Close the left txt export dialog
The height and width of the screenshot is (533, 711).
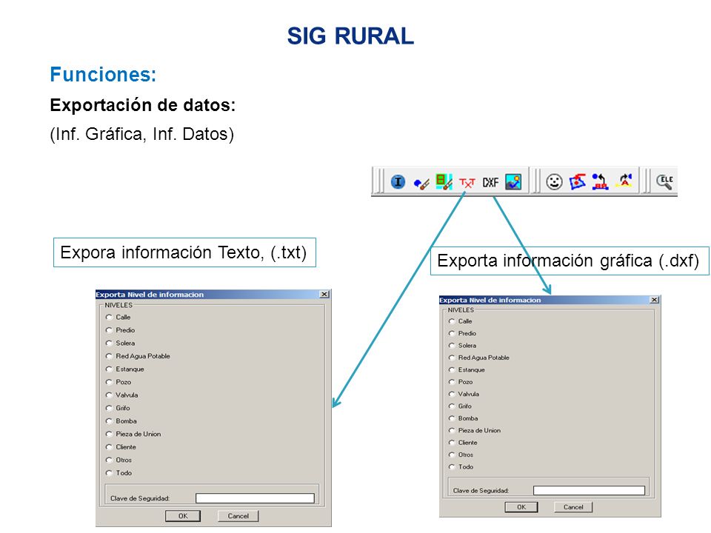pos(324,294)
